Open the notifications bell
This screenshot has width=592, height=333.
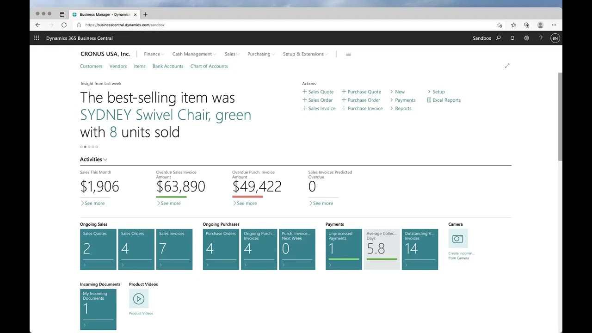(x=512, y=38)
